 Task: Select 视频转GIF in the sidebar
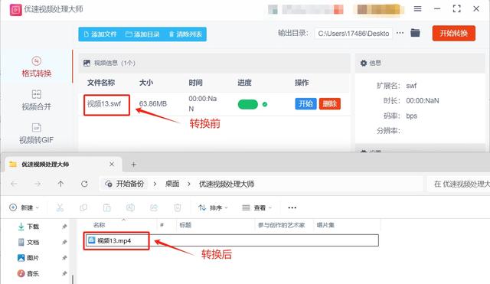[36, 134]
